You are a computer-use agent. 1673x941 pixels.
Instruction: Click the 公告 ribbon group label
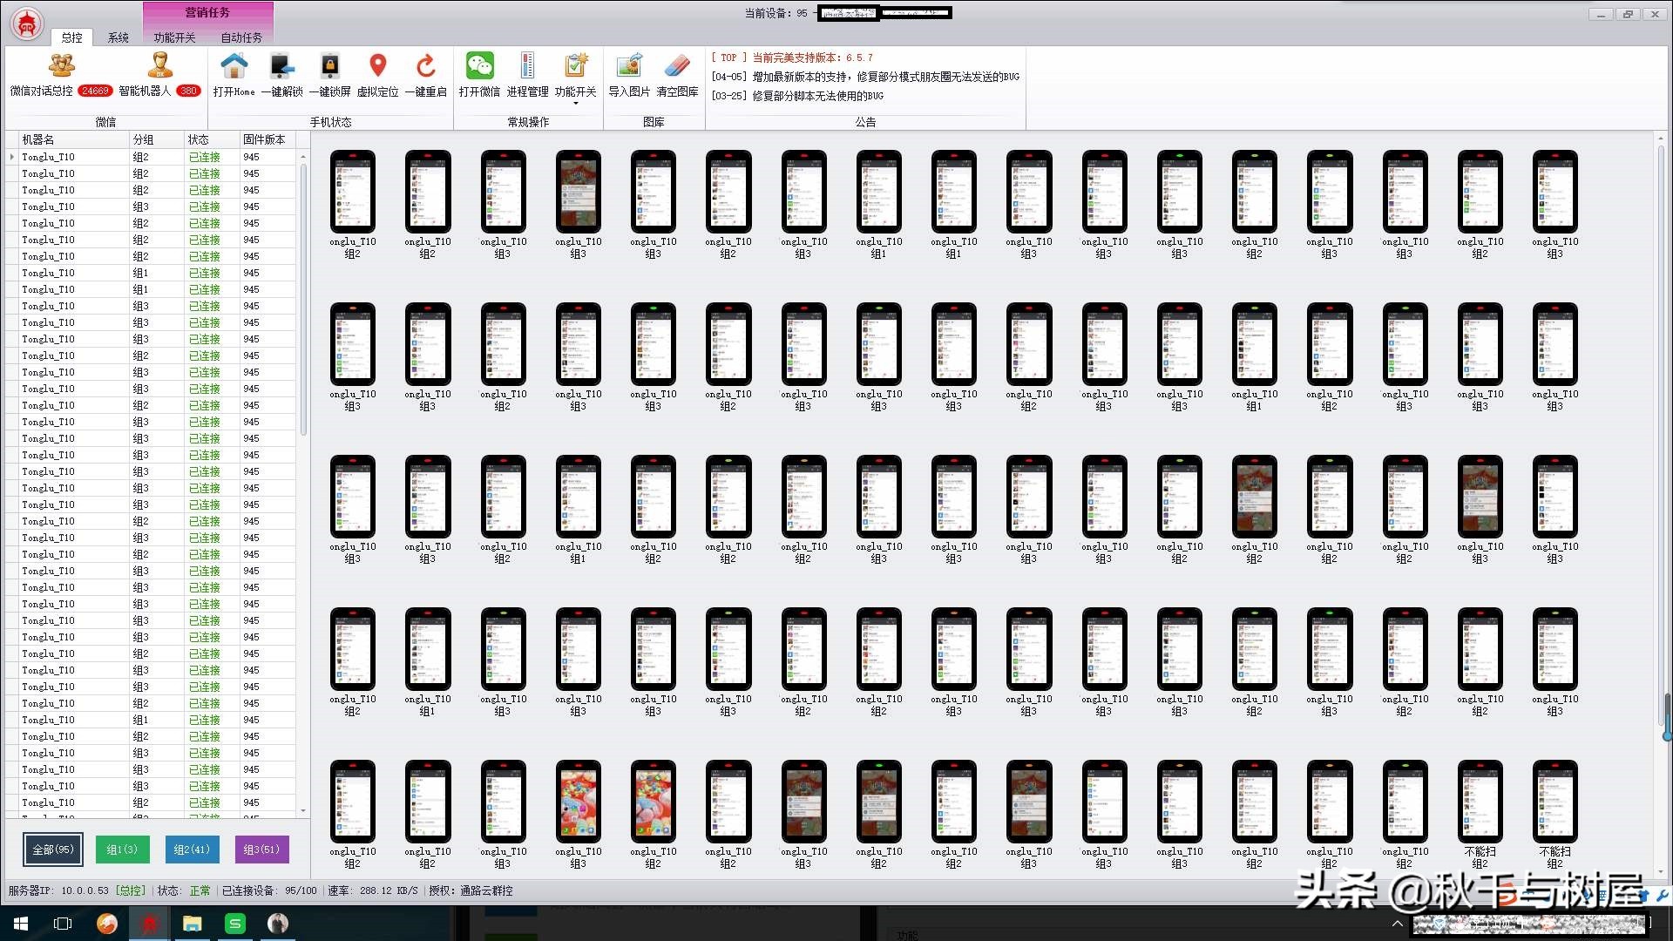click(865, 122)
